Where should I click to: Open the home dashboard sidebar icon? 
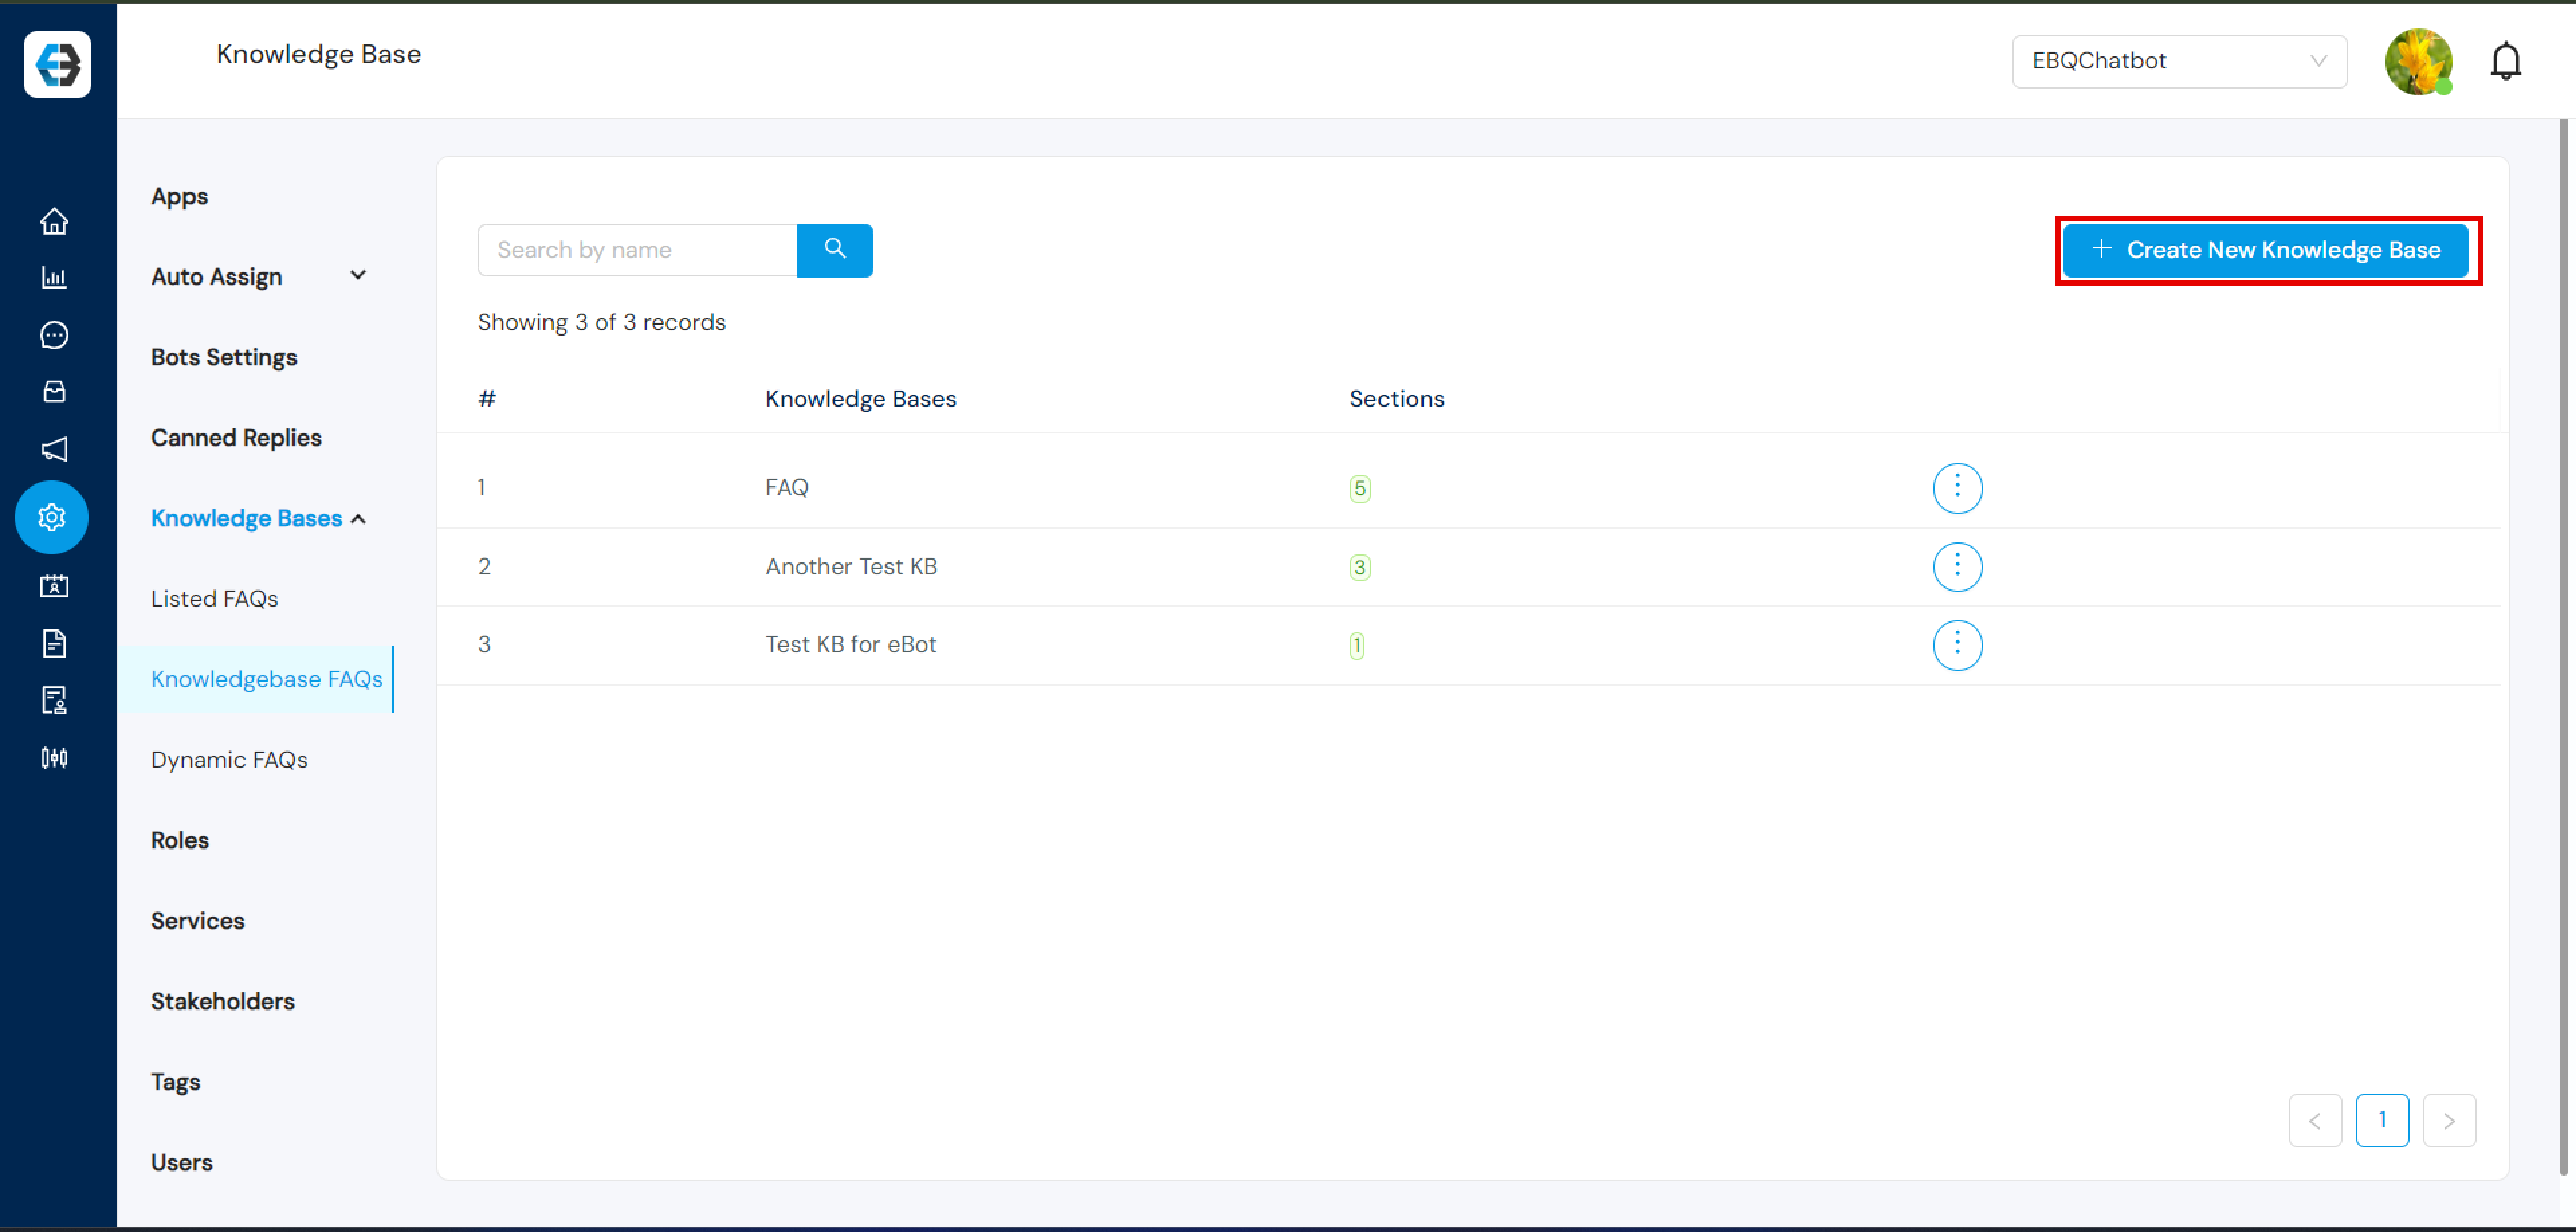pyautogui.click(x=54, y=221)
